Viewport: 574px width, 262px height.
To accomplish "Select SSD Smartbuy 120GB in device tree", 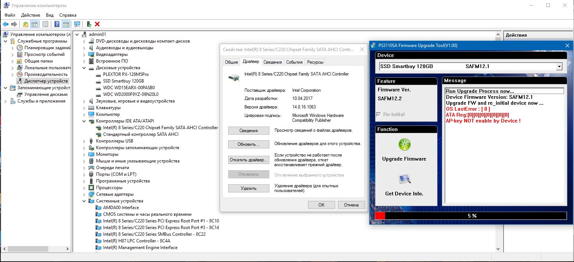I will (123, 81).
